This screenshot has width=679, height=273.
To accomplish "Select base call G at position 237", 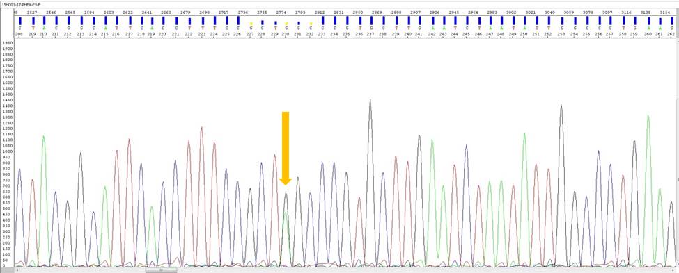I will (x=371, y=28).
